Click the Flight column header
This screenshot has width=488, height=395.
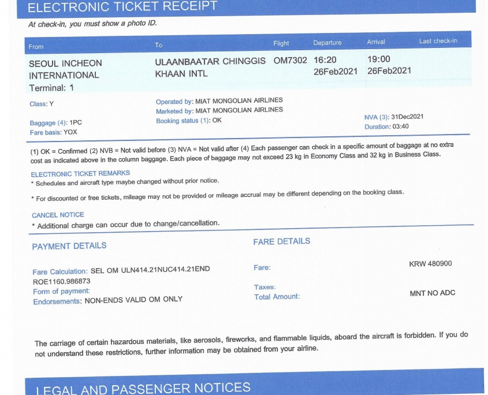tap(281, 43)
